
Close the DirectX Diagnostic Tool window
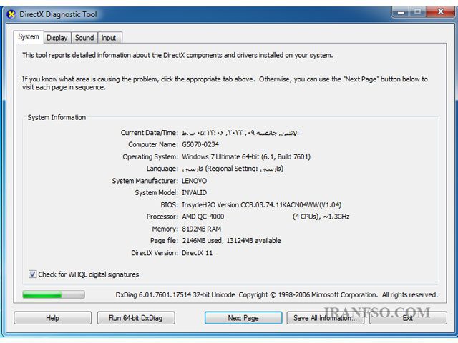[x=440, y=12]
